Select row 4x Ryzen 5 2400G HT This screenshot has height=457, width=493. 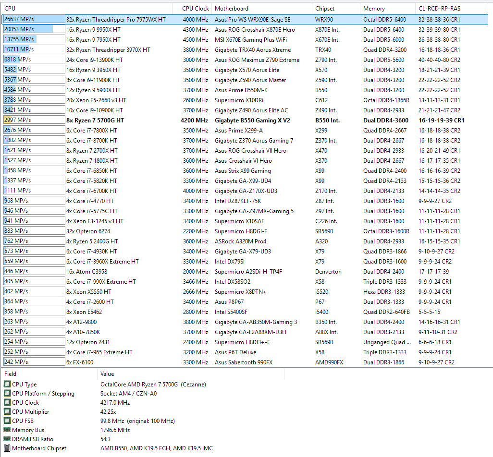(245, 241)
